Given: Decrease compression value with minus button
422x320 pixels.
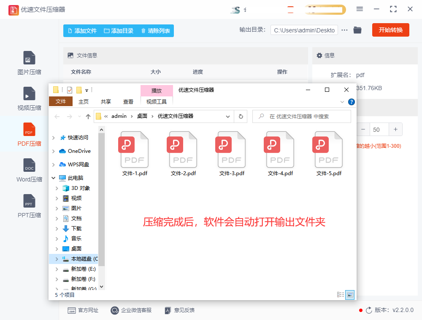Looking at the screenshot, I should click(363, 129).
